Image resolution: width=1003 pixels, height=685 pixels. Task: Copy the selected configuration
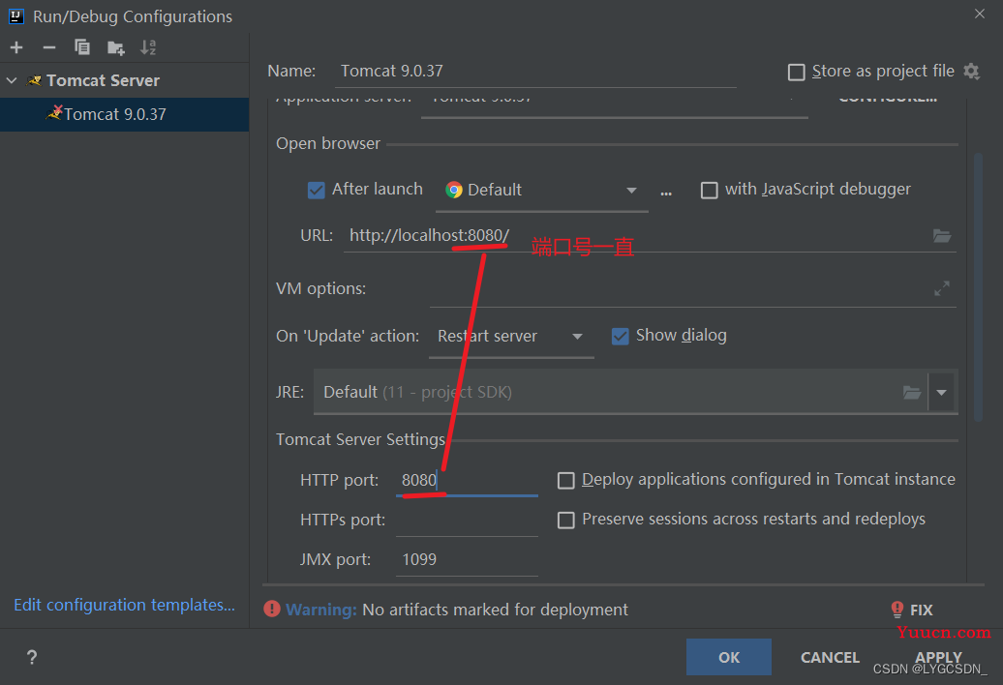[82, 47]
